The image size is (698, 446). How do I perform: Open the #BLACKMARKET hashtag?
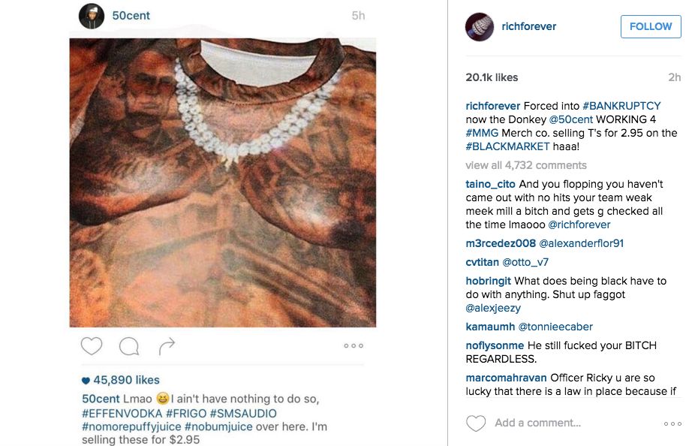point(507,146)
